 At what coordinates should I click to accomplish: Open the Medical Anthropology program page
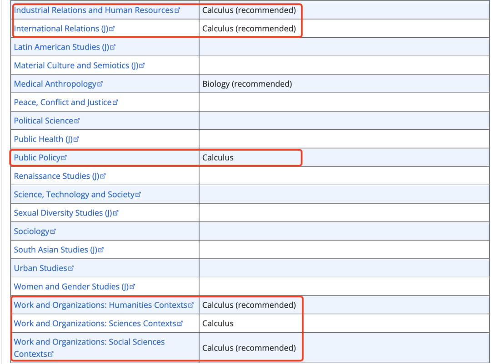55,84
